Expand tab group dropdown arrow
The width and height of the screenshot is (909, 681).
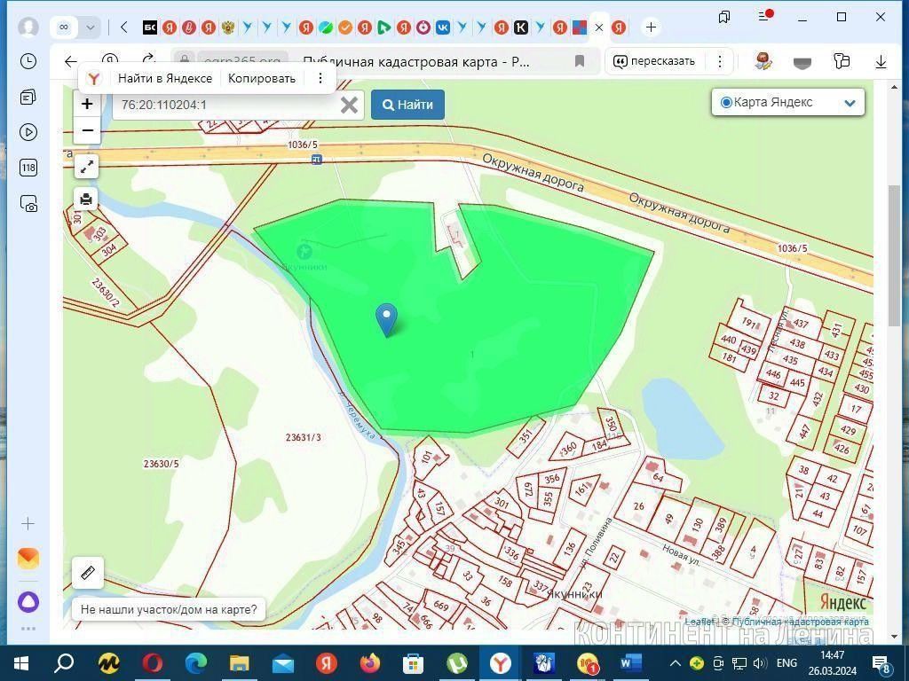[90, 27]
